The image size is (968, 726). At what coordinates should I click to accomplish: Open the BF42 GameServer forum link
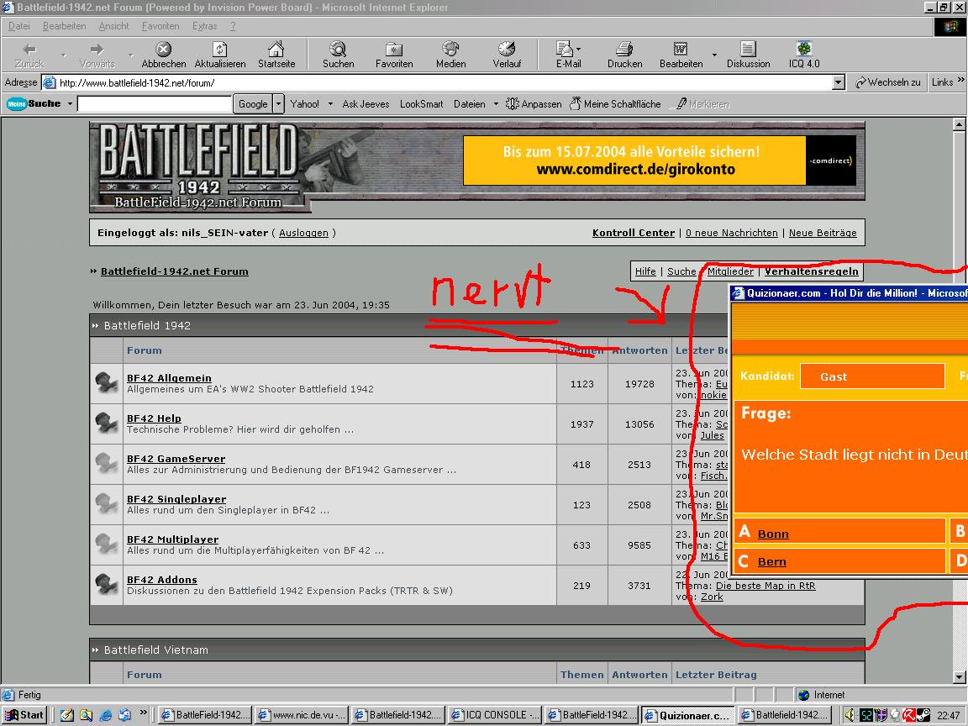(x=176, y=459)
